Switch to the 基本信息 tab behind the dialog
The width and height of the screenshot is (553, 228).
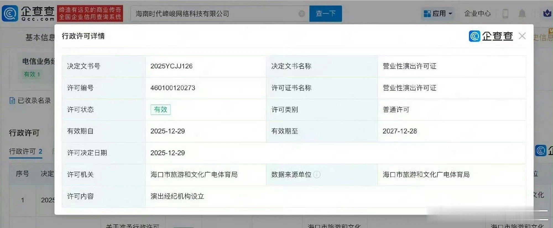pos(40,37)
